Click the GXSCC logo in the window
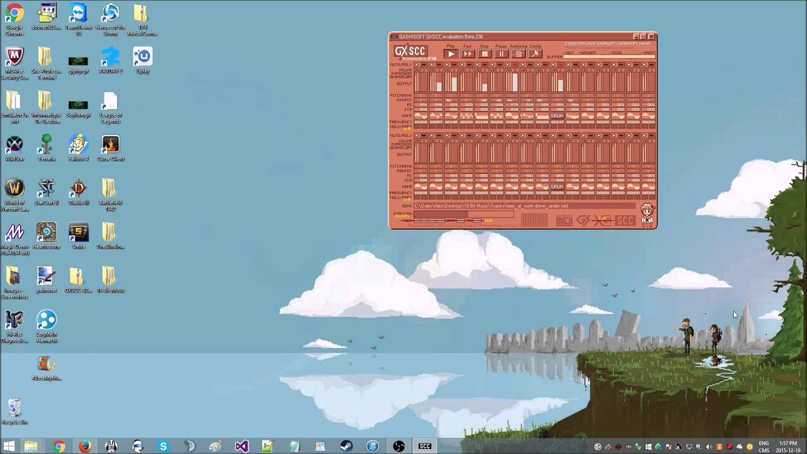The image size is (807, 454). point(410,51)
